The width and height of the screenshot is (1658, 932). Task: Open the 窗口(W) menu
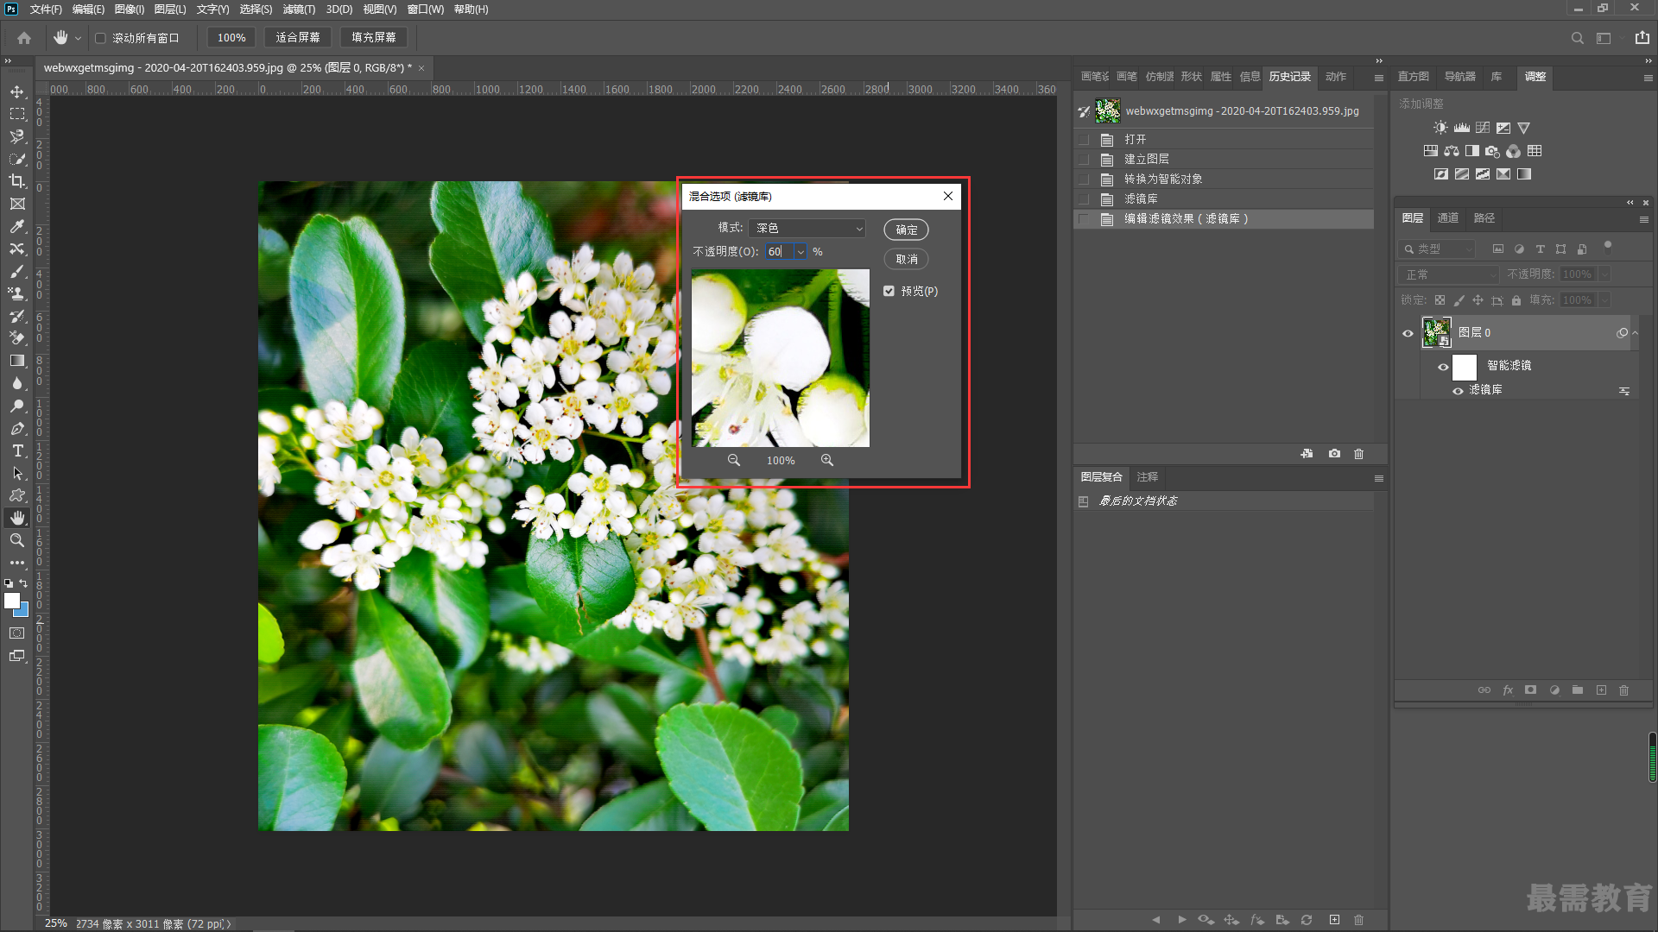(425, 9)
